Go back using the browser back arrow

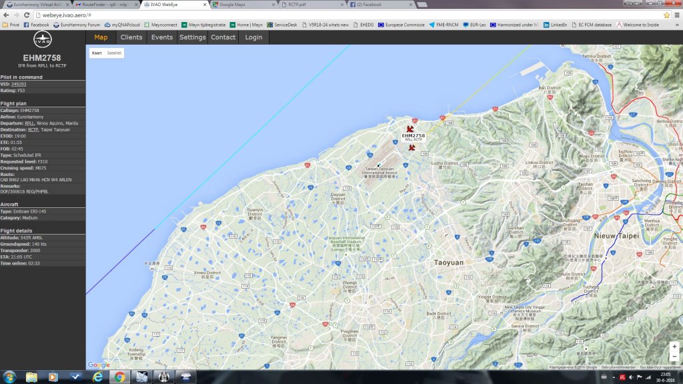[6, 15]
